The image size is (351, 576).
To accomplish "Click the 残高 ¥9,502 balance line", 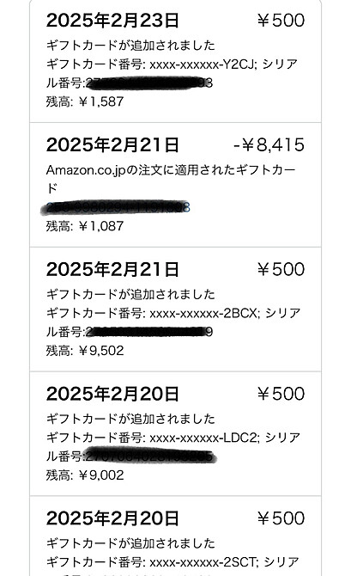I will [85, 351].
